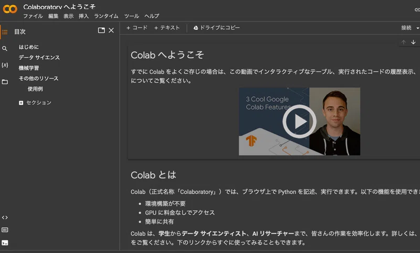
Task: Click the 接続 connect button
Action: (406, 28)
